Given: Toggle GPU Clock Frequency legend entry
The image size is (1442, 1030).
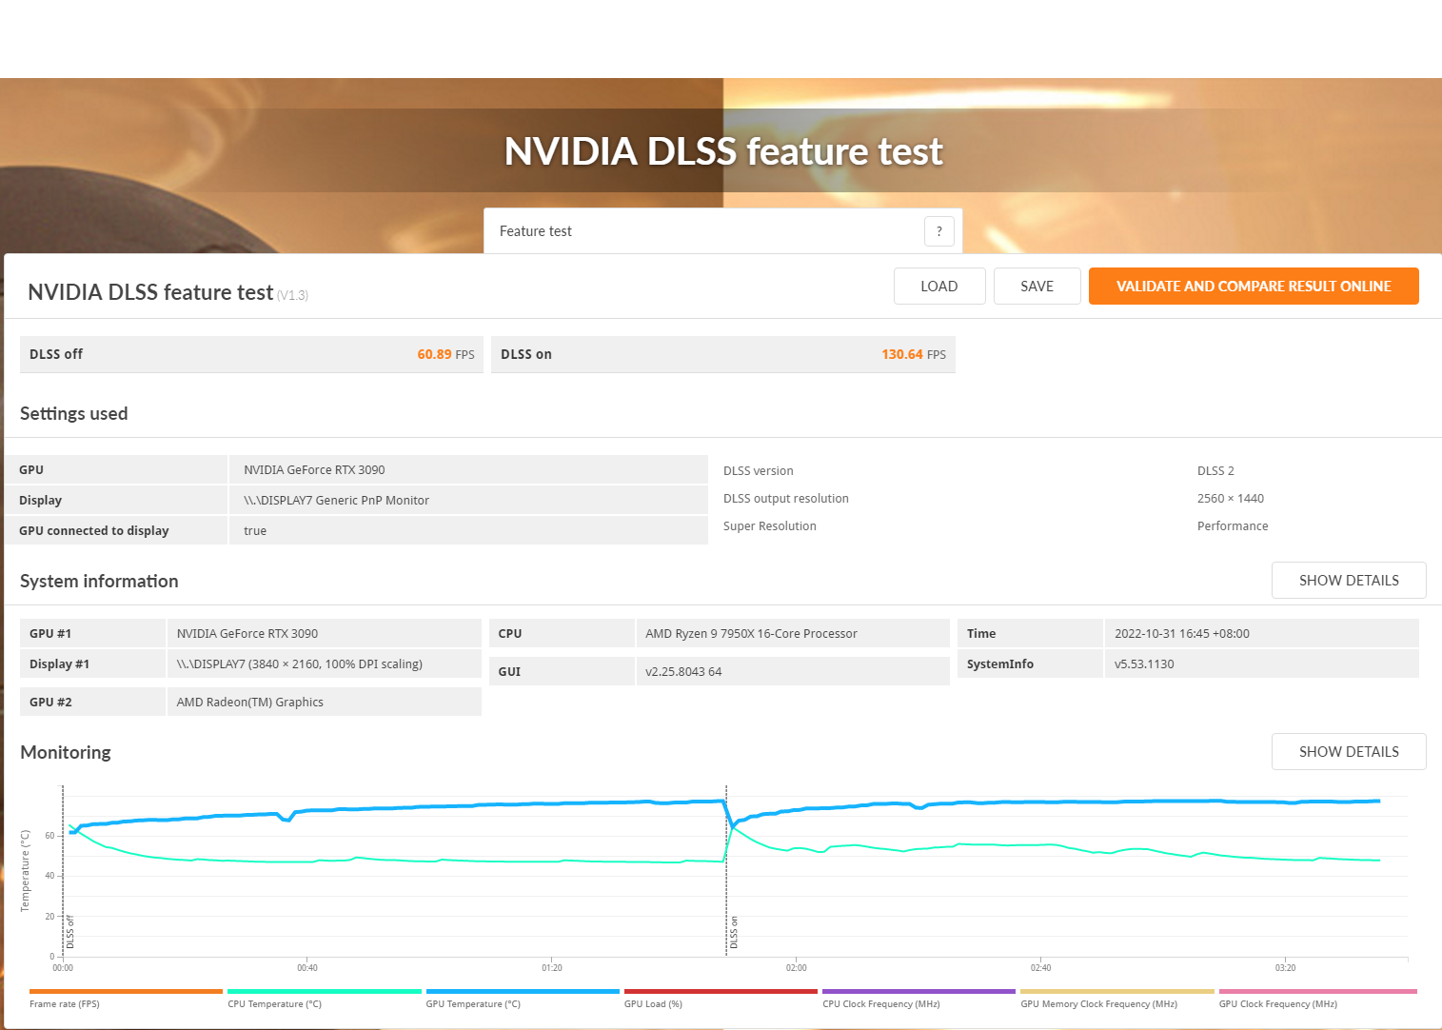Looking at the screenshot, I should 1317,1000.
